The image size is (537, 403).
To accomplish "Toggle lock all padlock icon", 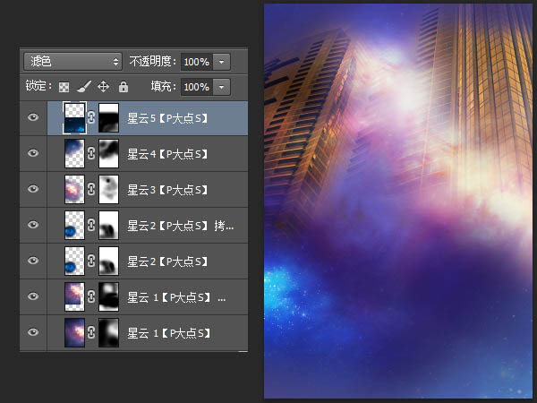I will point(124,87).
